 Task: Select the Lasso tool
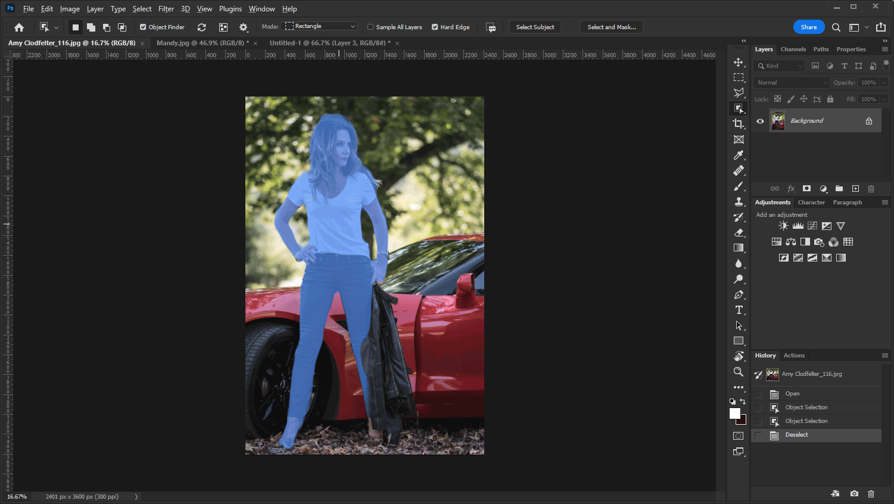[739, 93]
